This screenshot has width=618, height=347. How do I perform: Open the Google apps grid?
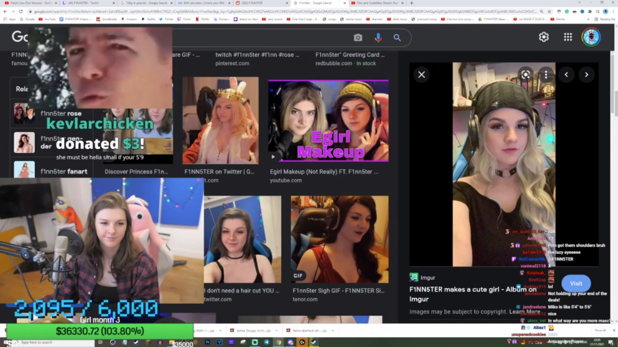(x=568, y=37)
